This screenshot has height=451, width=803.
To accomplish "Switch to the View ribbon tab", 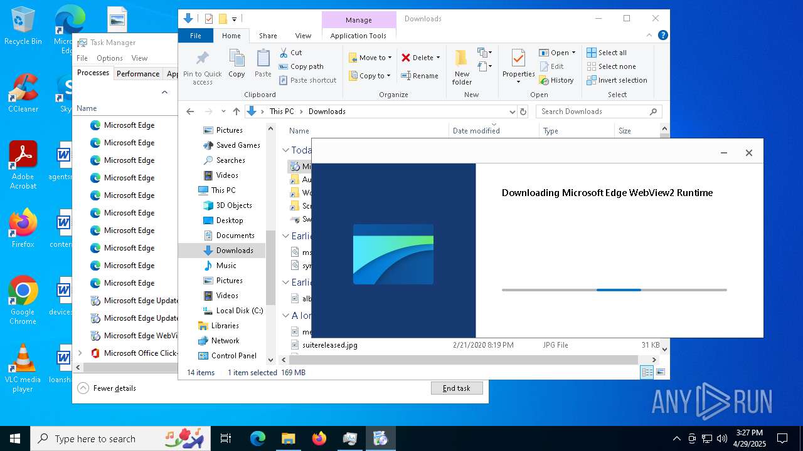I will tap(303, 36).
